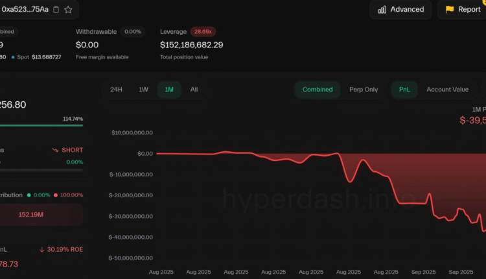Click the SHORT trend arrow icon
This screenshot has width=486, height=279.
(55, 150)
